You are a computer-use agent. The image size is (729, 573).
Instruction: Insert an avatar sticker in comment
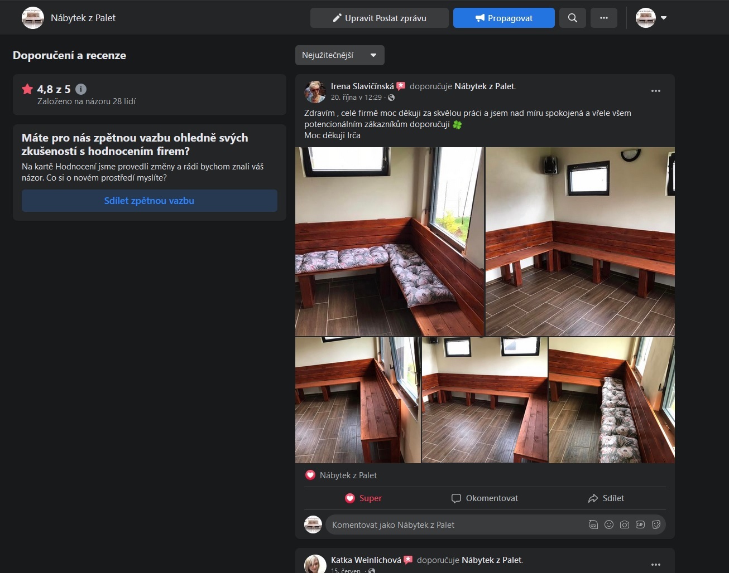[x=593, y=525]
